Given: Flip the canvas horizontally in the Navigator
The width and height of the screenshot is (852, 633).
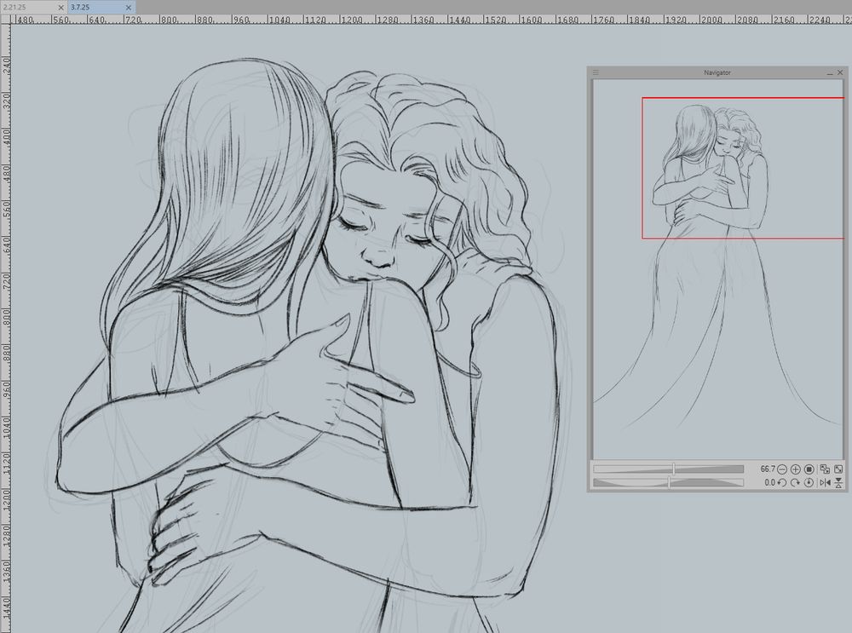Looking at the screenshot, I should pyautogui.click(x=825, y=482).
